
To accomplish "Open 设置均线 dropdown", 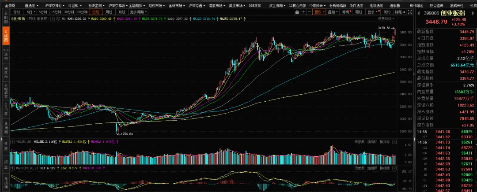I will tap(386, 19).
